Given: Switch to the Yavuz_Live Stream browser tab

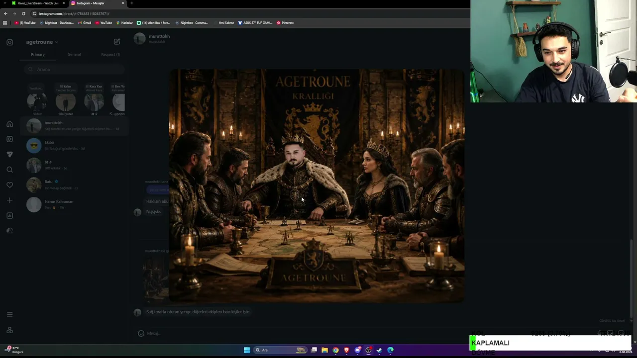Looking at the screenshot, I should point(38,3).
